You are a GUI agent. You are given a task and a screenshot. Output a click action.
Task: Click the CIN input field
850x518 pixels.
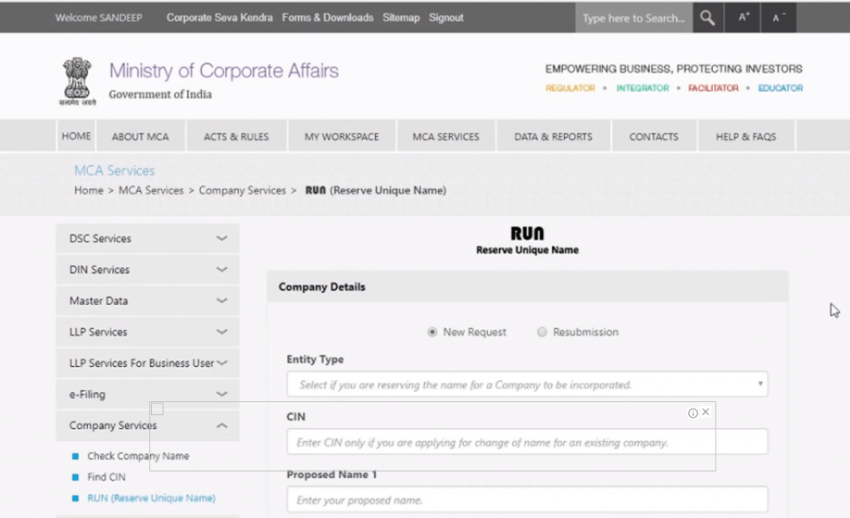[527, 442]
